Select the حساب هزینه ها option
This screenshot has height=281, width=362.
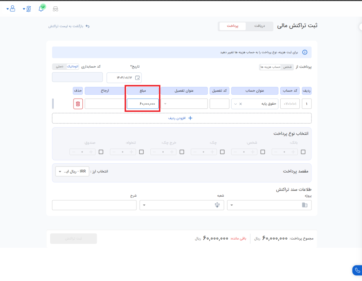click(271, 67)
